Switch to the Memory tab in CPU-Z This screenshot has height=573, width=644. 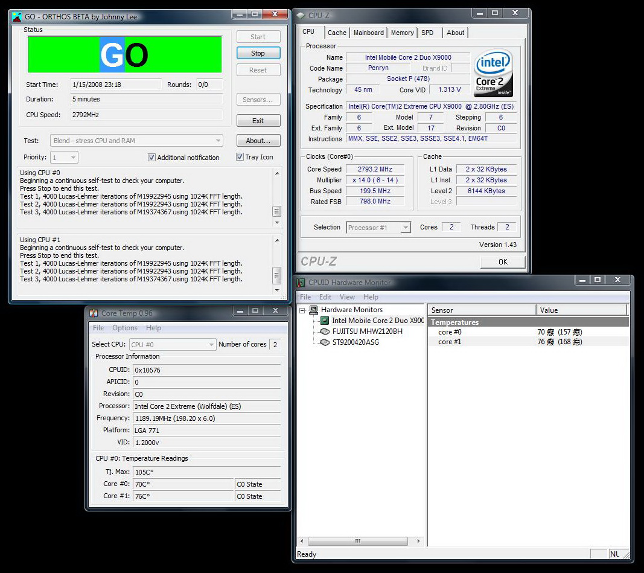(x=402, y=33)
